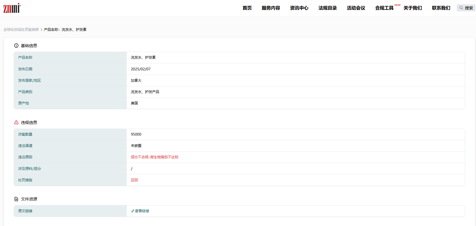
Task: Click the red 成分不合规-微生物指标不达标 text
Action: coord(155,157)
